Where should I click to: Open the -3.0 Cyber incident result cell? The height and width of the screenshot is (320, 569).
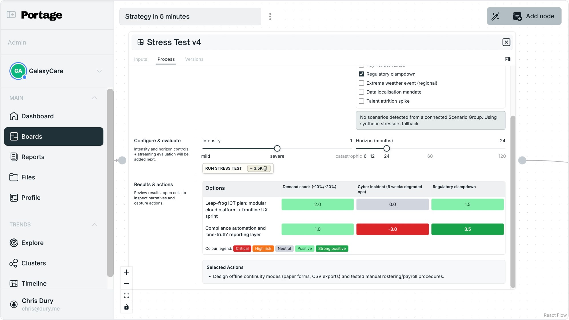[x=392, y=229]
